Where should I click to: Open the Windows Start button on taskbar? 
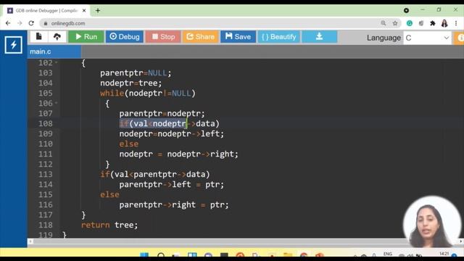point(144,255)
